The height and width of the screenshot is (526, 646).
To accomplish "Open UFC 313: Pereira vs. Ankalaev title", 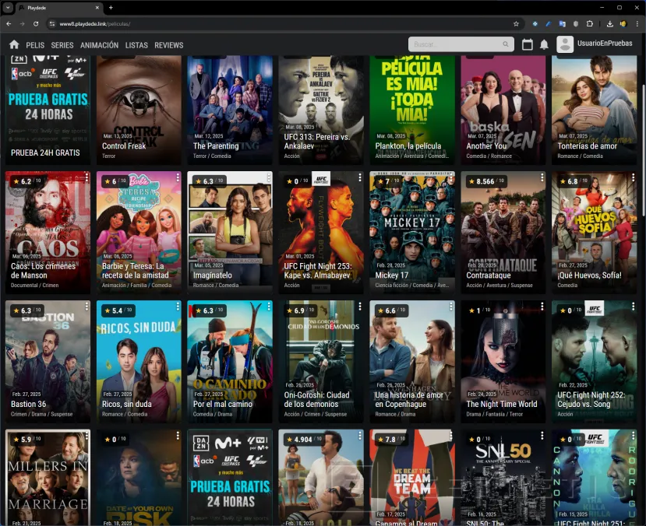I will click(317, 142).
